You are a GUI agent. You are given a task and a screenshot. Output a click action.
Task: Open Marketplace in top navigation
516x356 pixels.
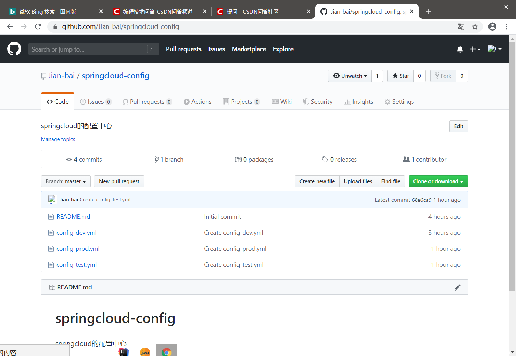coord(249,49)
